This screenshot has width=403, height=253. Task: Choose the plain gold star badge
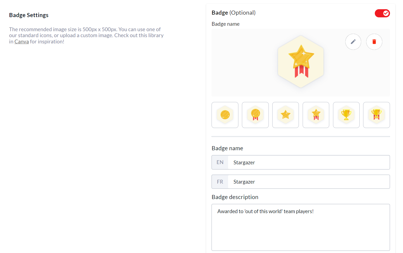click(286, 115)
